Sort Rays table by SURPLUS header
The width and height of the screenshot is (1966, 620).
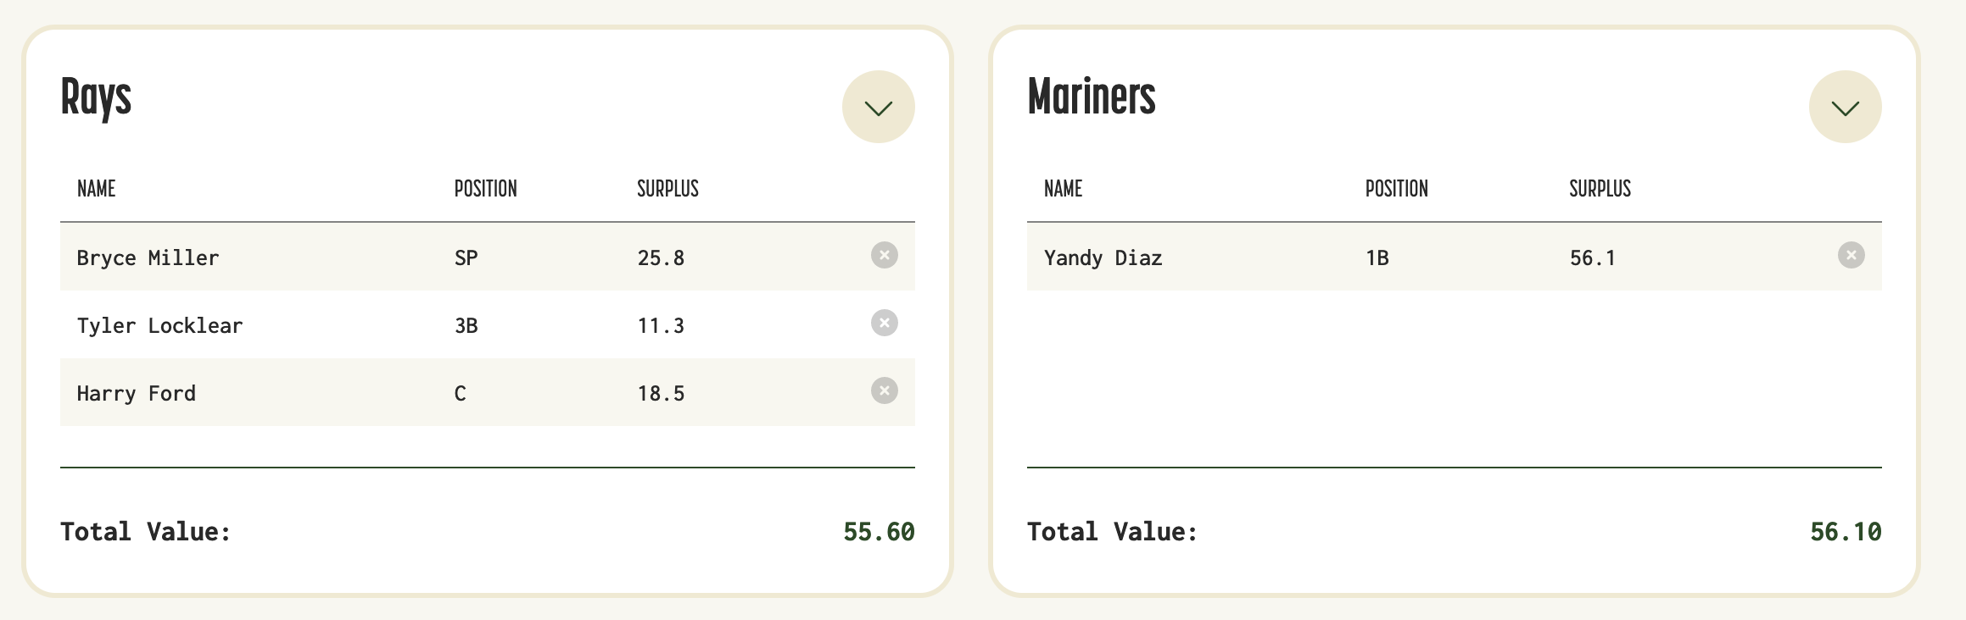pyautogui.click(x=667, y=189)
